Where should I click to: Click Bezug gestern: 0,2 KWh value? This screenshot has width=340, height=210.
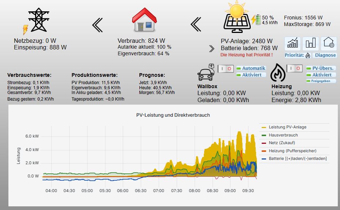click(x=30, y=99)
